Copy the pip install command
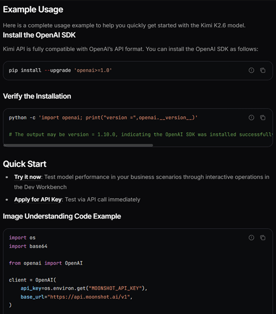This screenshot has width=276, height=314. (x=263, y=70)
